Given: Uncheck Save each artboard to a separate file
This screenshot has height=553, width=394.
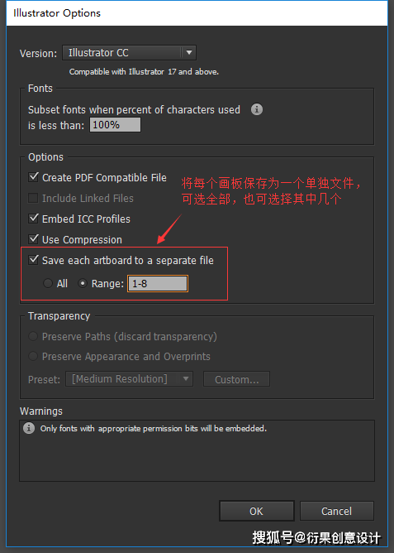Looking at the screenshot, I should point(33,260).
